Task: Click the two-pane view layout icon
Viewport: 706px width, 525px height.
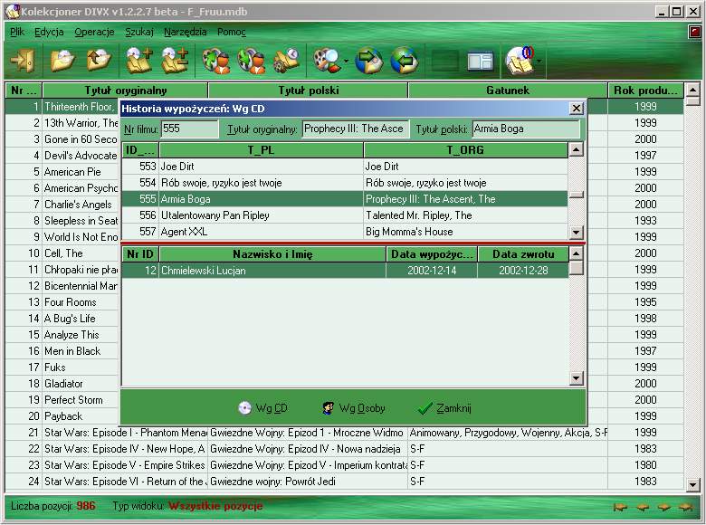Action: point(480,62)
